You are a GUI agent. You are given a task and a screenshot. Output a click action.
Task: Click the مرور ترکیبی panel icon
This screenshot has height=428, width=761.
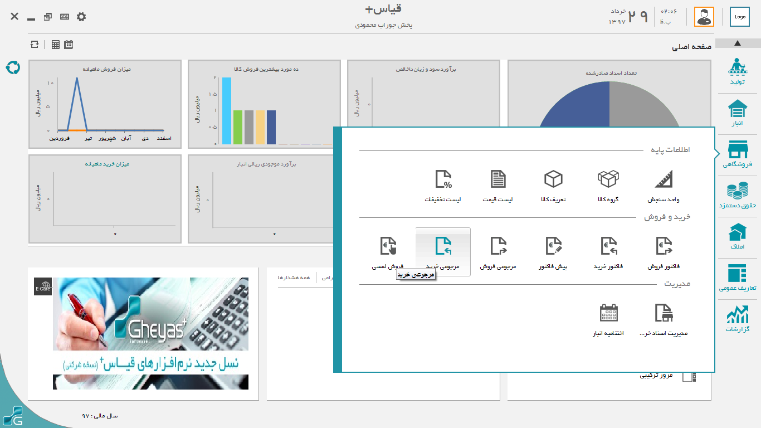[x=690, y=377]
